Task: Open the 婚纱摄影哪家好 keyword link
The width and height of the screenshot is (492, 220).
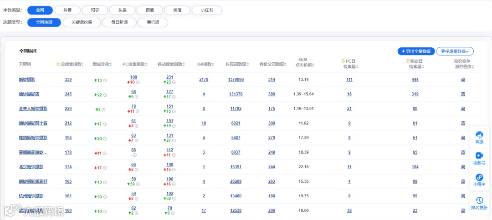Action: [33, 181]
